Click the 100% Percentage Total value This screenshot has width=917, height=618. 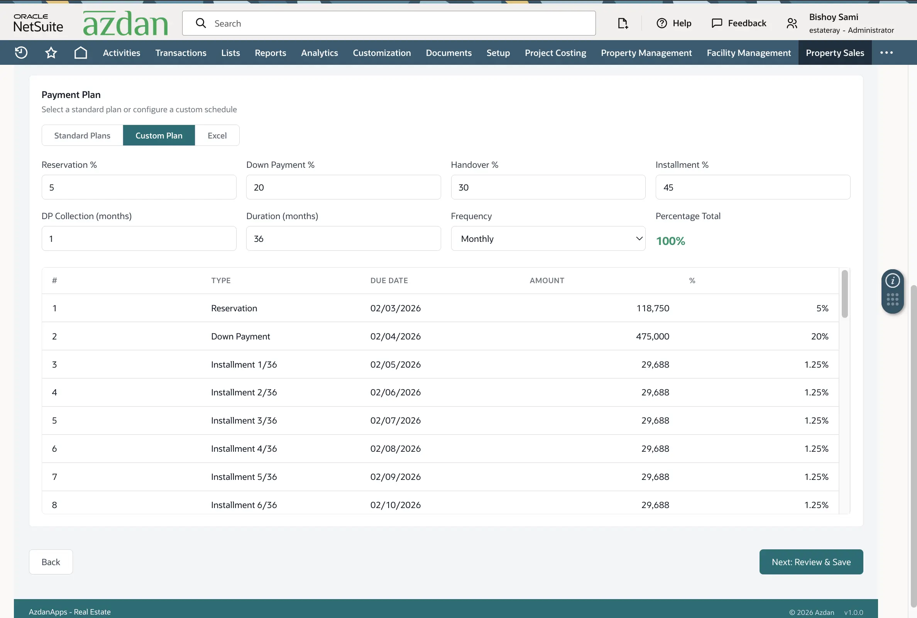[670, 241]
